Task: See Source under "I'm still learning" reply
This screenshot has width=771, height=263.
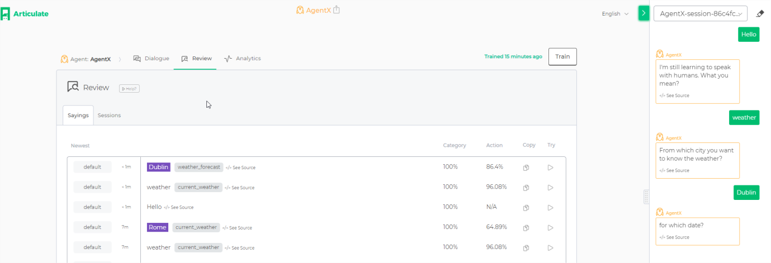Action: pos(674,95)
